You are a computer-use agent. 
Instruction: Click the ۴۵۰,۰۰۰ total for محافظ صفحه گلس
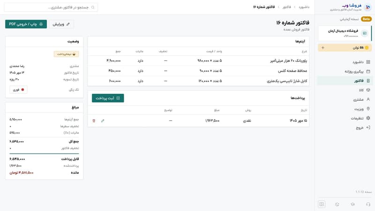click(x=114, y=71)
